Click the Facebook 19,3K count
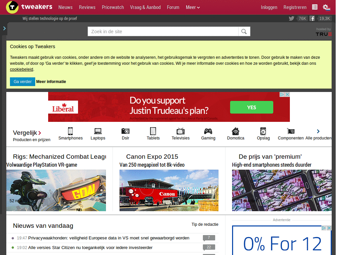The image size is (340, 255). [x=324, y=19]
